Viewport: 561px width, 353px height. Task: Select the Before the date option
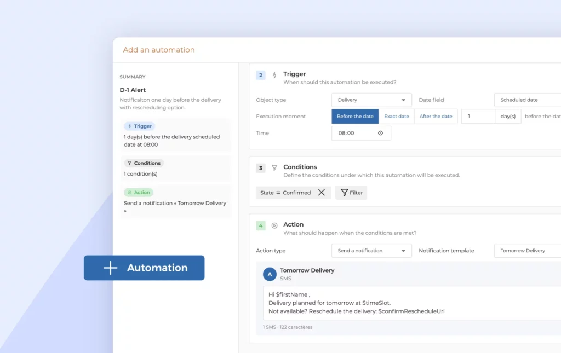tap(355, 117)
